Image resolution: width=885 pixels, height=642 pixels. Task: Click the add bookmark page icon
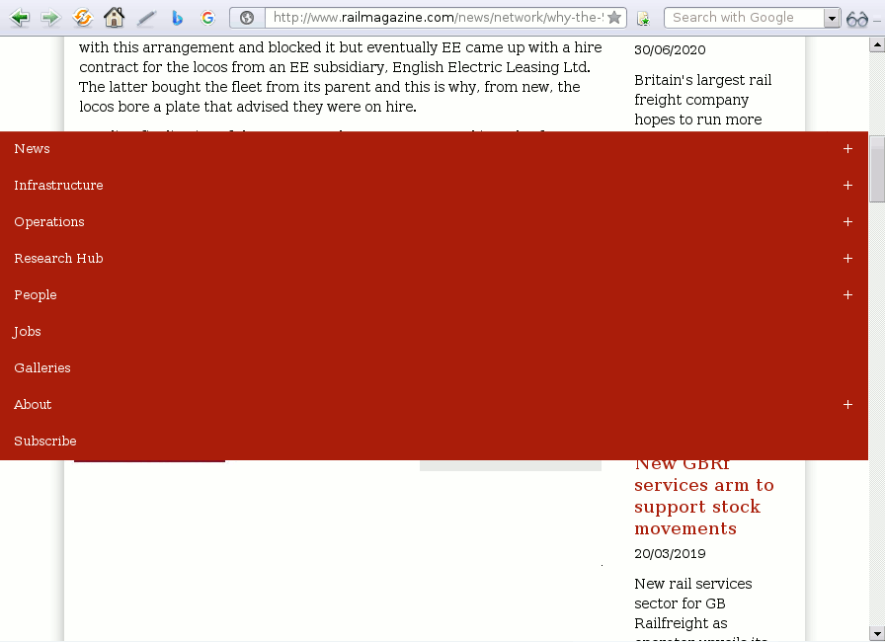coord(643,19)
